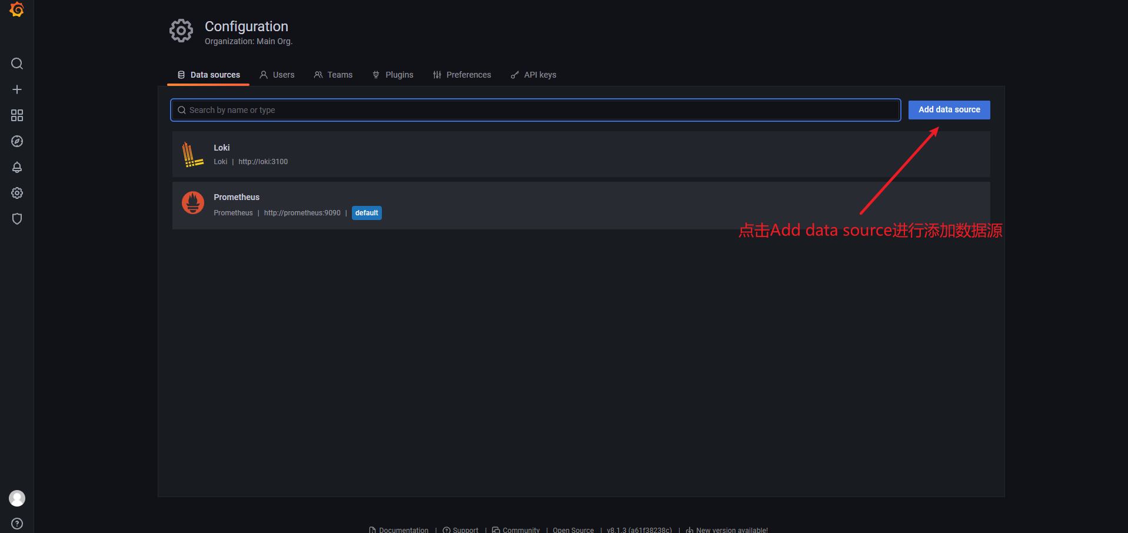Open the Explore compass icon
1128x533 pixels.
(x=17, y=141)
